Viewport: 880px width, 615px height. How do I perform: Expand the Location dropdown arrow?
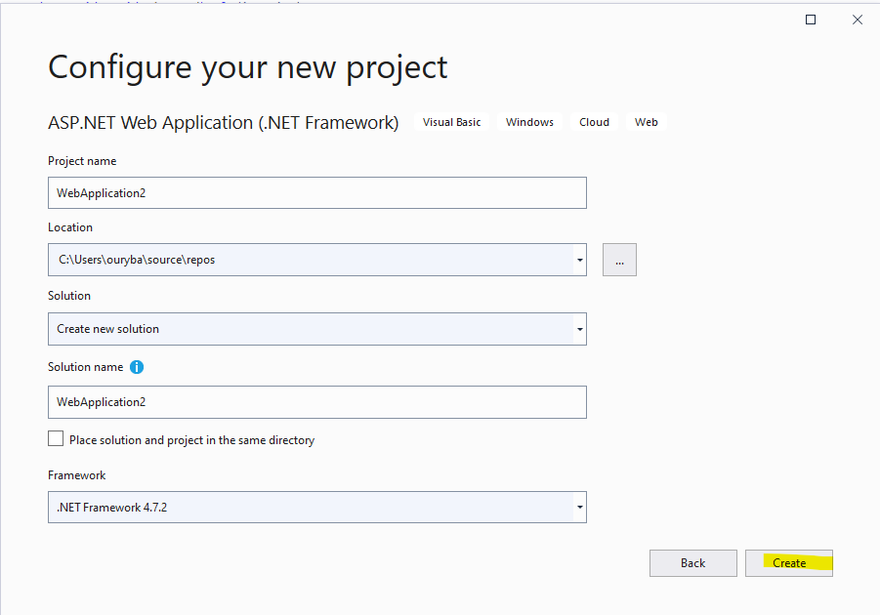580,260
